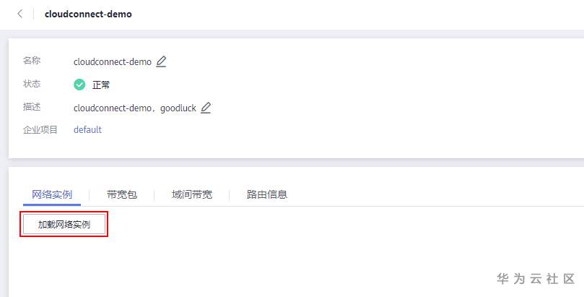The width and height of the screenshot is (584, 297).
Task: Click the 加载网络实例 button
Action: (x=64, y=224)
